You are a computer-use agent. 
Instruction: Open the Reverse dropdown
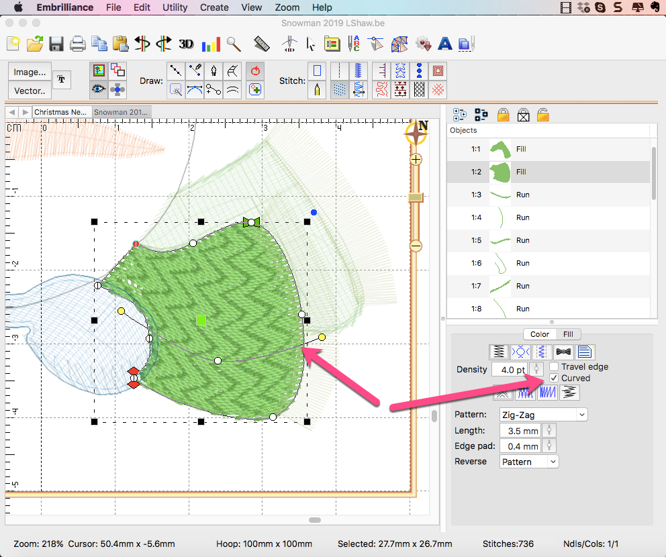click(x=529, y=462)
